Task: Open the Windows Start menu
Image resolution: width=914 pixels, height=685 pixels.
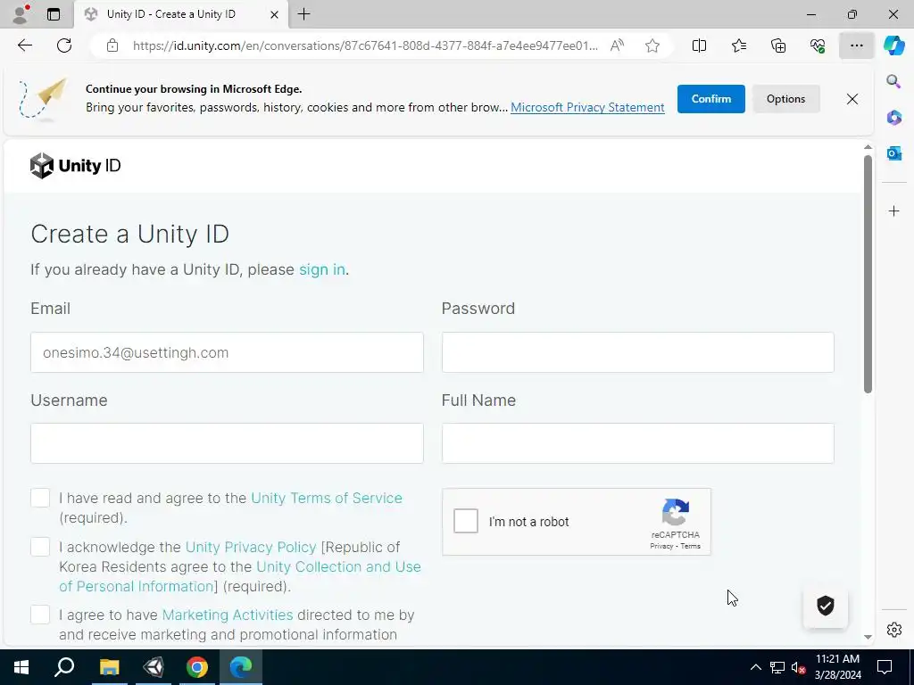Action: pos(21,667)
